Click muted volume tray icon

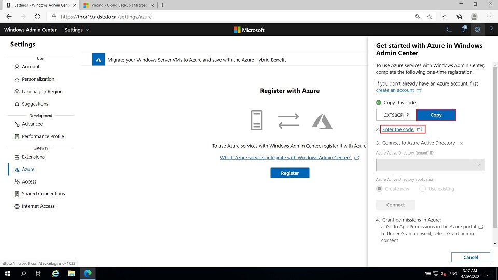coord(444,274)
